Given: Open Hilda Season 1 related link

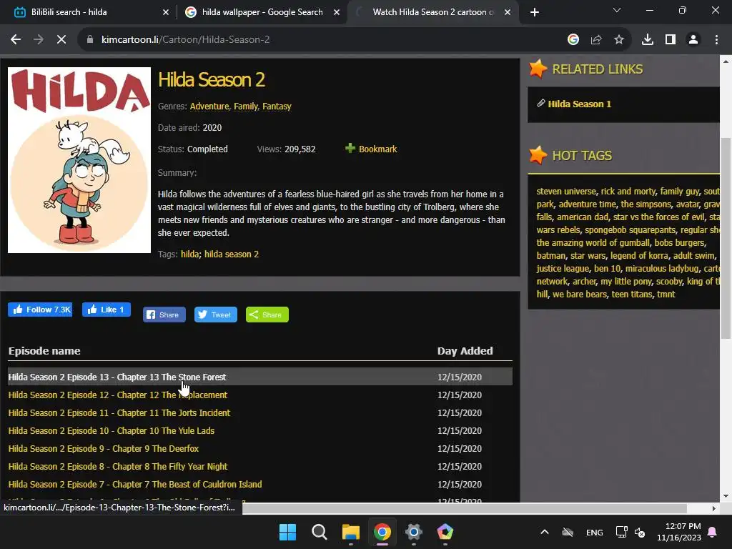Looking at the screenshot, I should [x=579, y=104].
